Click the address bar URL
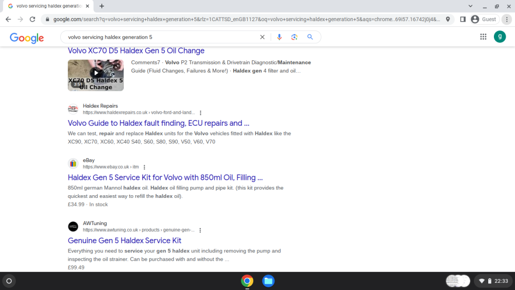The height and width of the screenshot is (290, 515). pos(246,20)
